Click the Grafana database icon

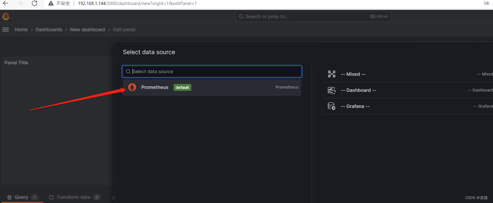tap(332, 106)
